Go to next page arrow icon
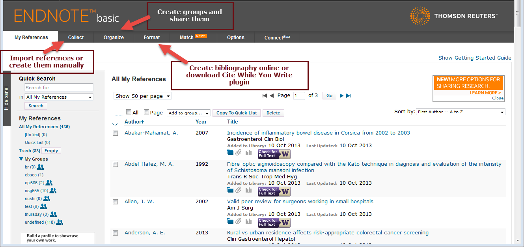 (x=342, y=95)
